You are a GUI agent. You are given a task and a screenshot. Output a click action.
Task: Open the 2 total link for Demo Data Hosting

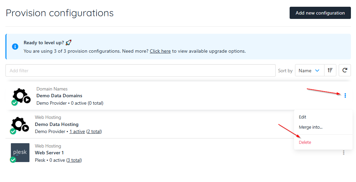(94, 132)
